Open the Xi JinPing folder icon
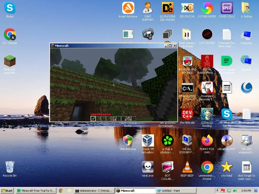This screenshot has width=259, height=194. tap(246, 10)
